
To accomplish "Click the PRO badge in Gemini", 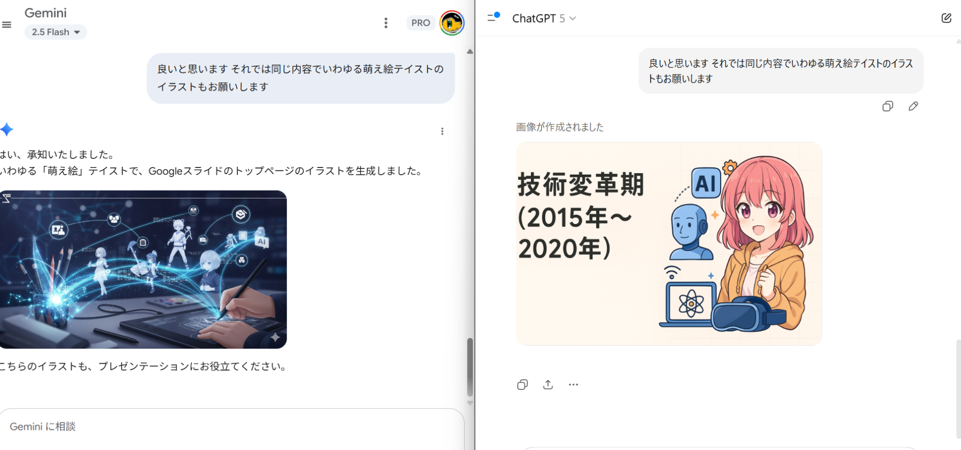I will (x=420, y=23).
